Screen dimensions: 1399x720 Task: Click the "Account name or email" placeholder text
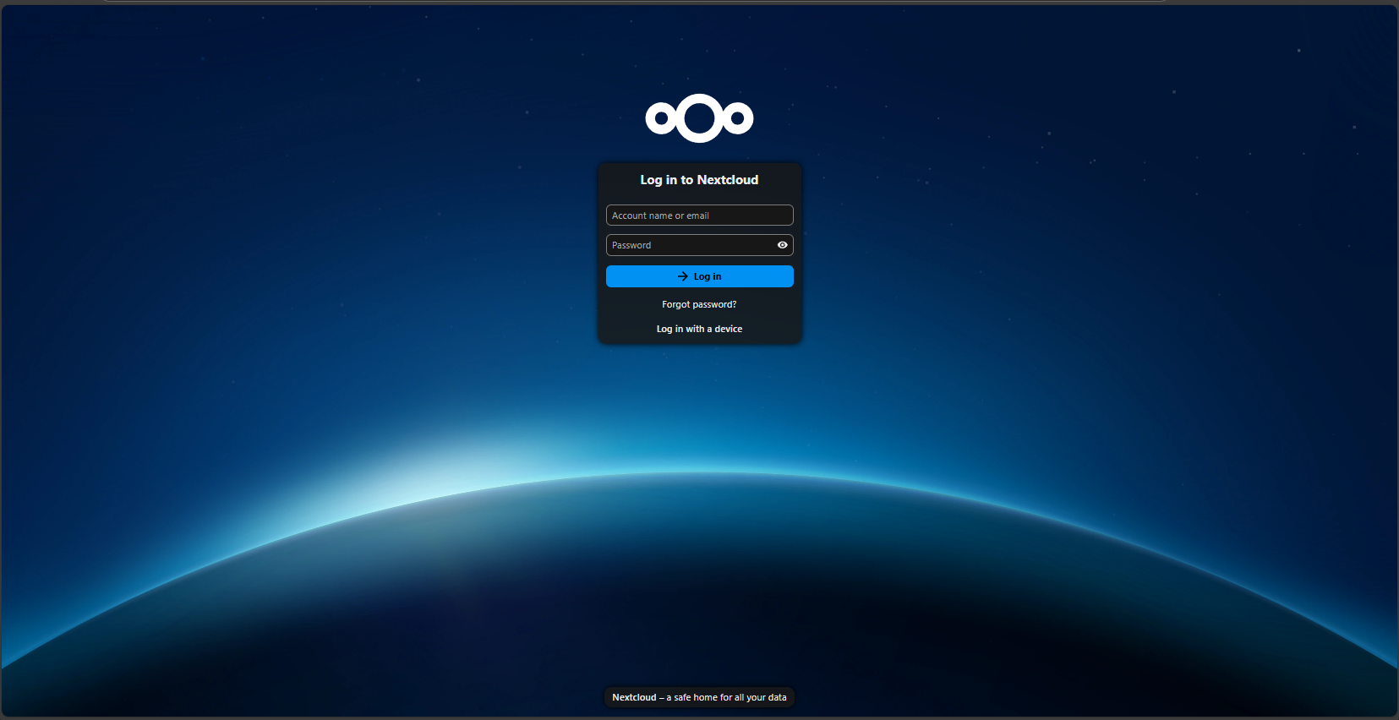(x=660, y=215)
